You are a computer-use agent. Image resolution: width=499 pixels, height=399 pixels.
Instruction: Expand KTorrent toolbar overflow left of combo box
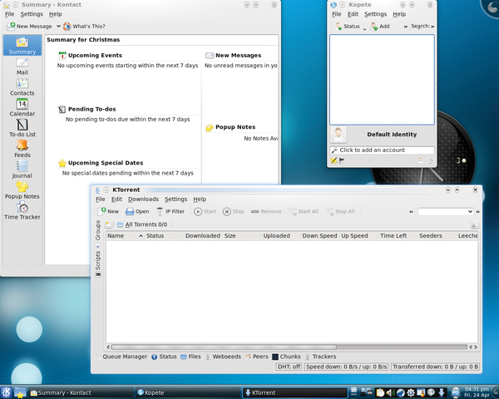pos(411,212)
